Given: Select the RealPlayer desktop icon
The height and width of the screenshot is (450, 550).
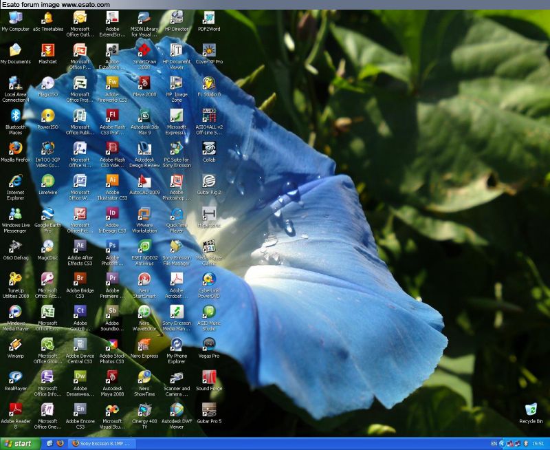Looking at the screenshot, I should 15,377.
